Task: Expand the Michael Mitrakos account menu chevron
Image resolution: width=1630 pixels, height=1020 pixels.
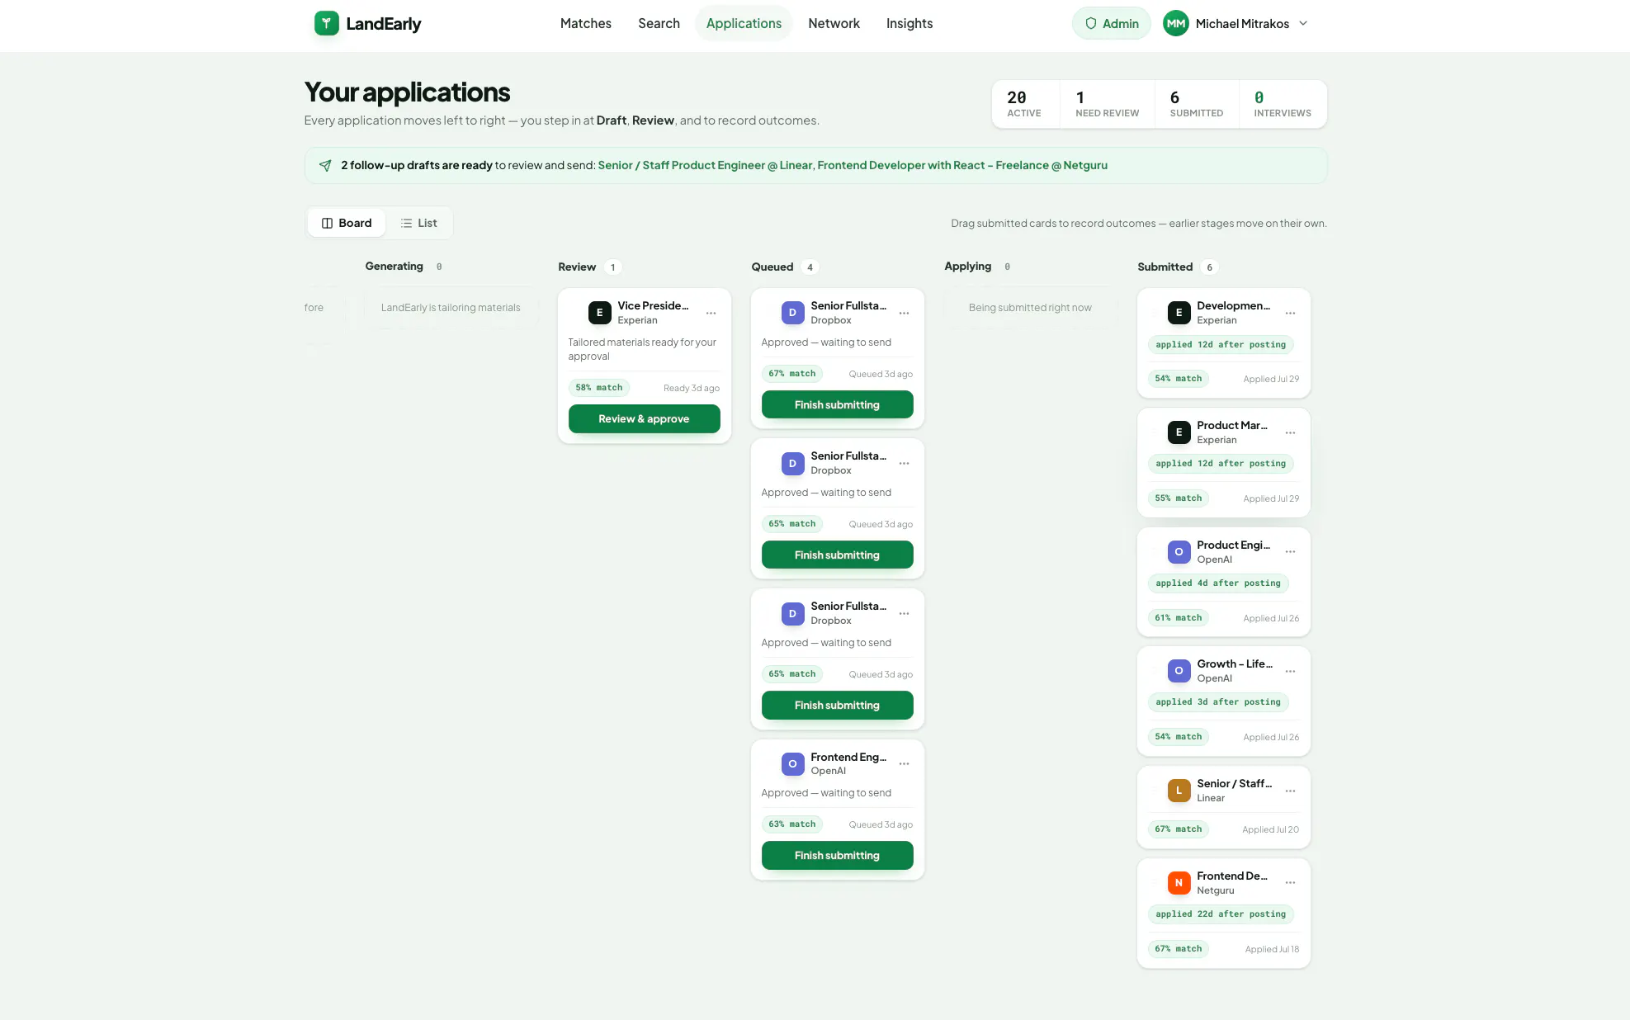Action: [1303, 23]
